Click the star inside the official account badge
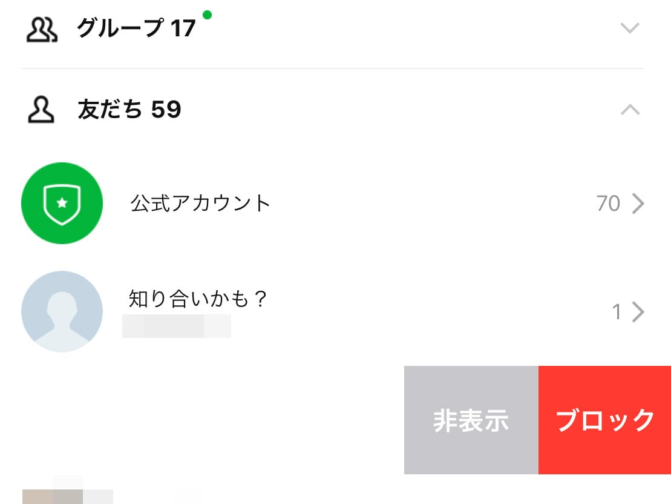 tap(62, 202)
